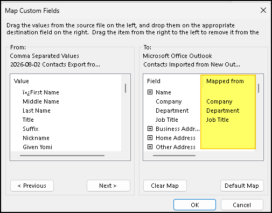This screenshot has height=213, width=272.
Task: Expand the Other Address field group
Action: pyautogui.click(x=150, y=147)
